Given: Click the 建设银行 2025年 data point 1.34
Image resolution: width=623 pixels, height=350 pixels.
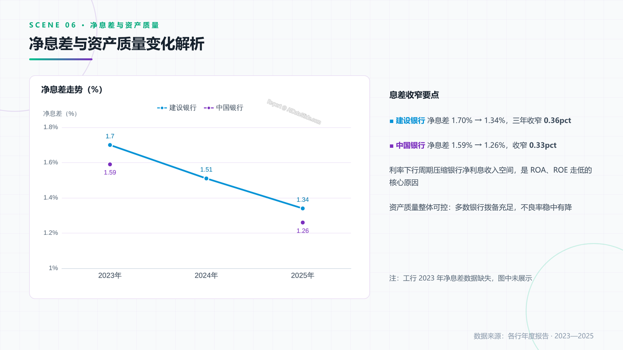Looking at the screenshot, I should point(303,209).
